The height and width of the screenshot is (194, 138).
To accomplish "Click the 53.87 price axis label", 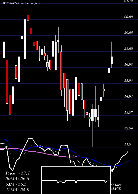I will [129, 112].
